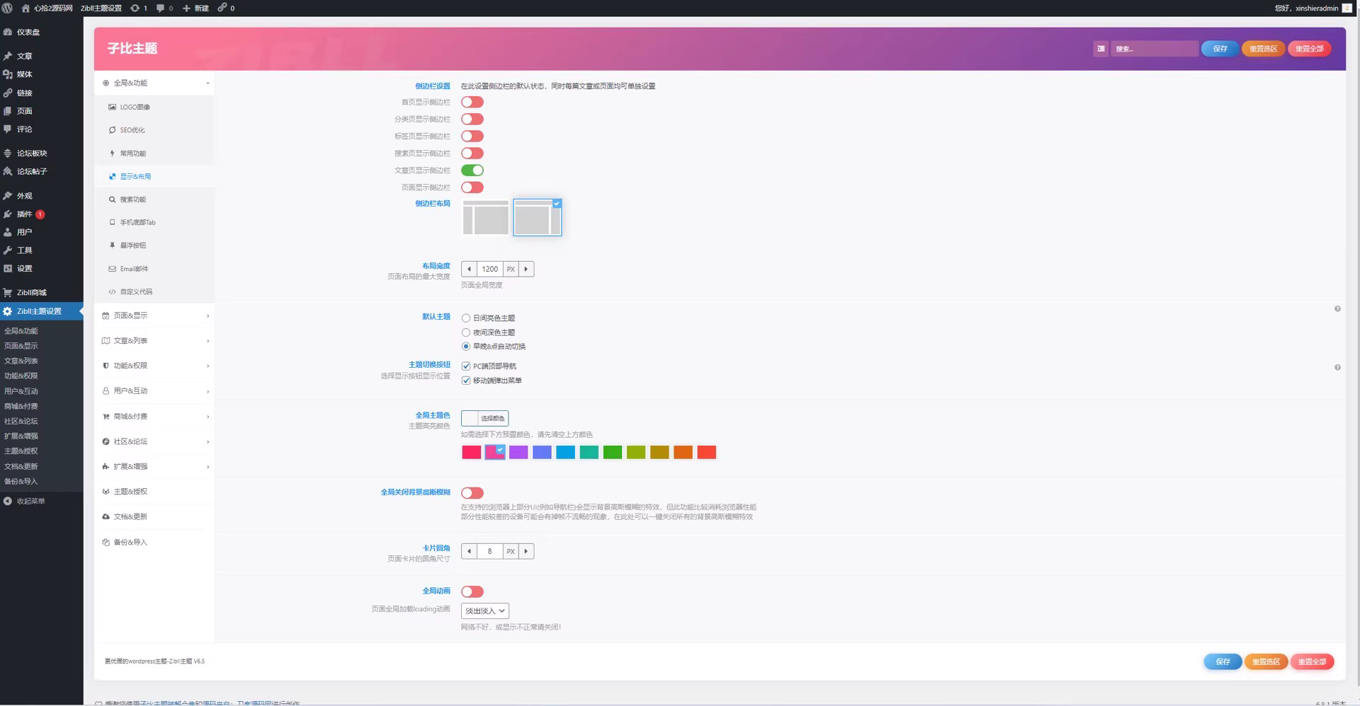Click the 搜索 search field at top right
The height and width of the screenshot is (706, 1360).
[x=1155, y=49]
